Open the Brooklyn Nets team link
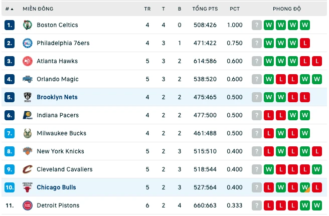This screenshot has width=329, height=216. point(57,97)
